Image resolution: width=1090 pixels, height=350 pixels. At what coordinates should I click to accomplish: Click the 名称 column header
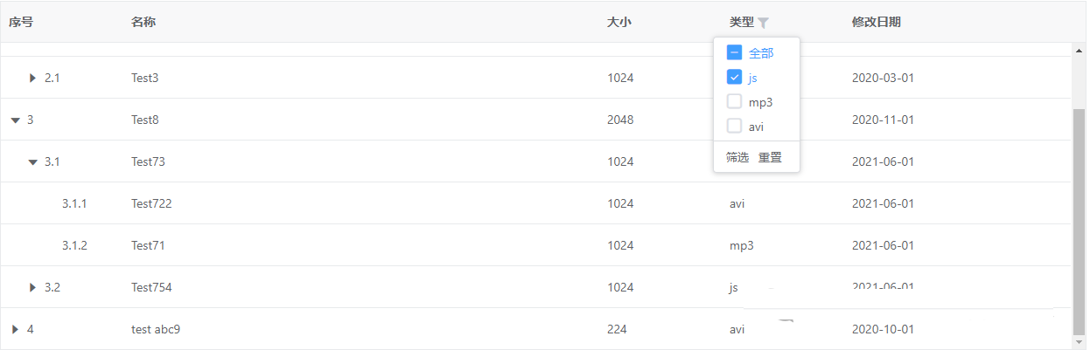(x=143, y=22)
